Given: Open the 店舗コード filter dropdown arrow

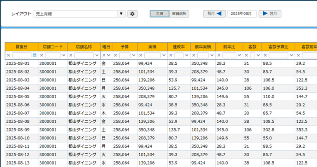Looking at the screenshot, I should (63, 55).
